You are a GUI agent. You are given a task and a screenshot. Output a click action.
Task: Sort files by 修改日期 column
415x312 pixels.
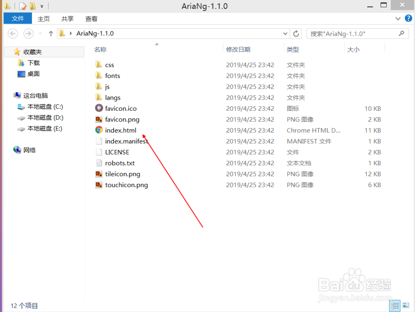tap(238, 49)
